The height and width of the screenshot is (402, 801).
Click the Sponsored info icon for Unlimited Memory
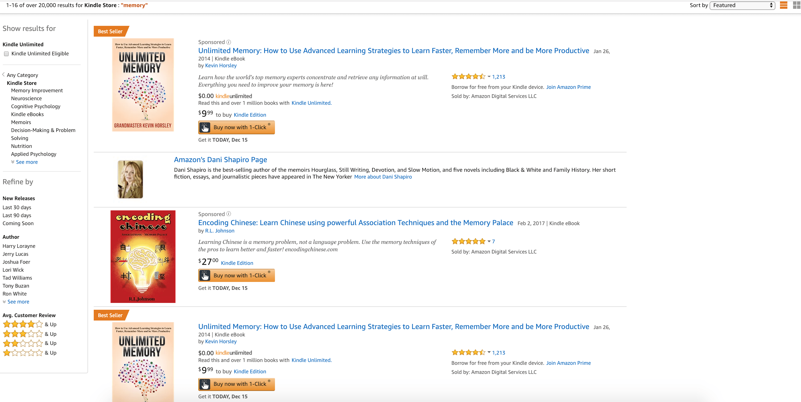pyautogui.click(x=229, y=42)
